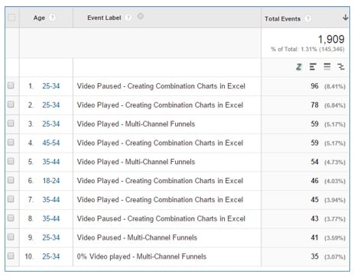Click the value 45 in row 7
The width and height of the screenshot is (354, 277).
[x=314, y=199]
